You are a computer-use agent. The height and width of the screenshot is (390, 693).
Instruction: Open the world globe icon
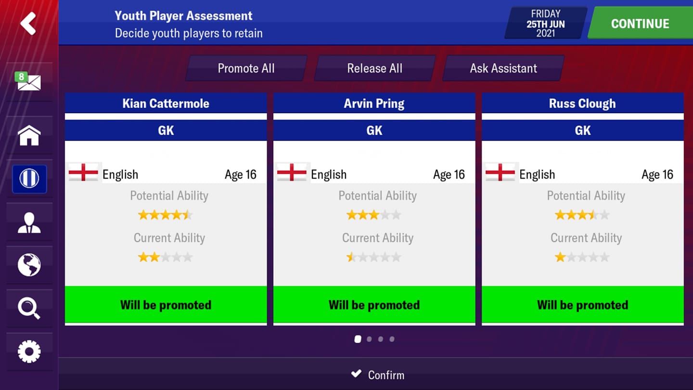(29, 265)
